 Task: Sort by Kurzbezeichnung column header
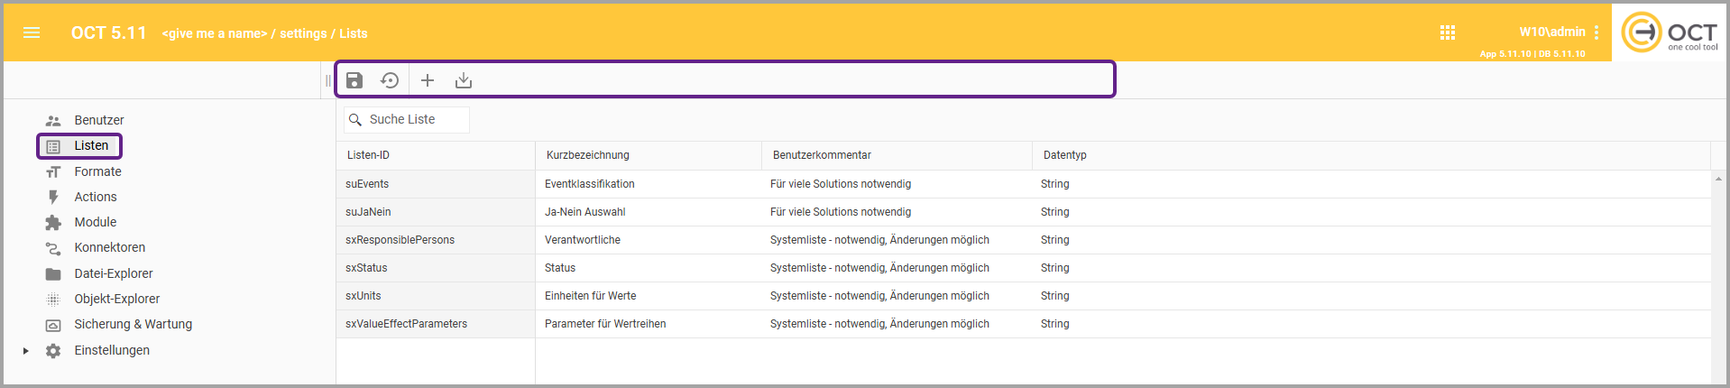588,155
